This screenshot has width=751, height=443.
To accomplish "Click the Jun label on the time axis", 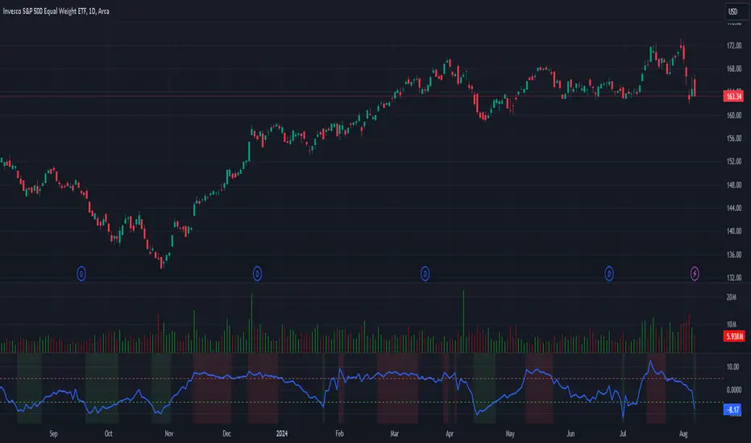I will point(571,433).
